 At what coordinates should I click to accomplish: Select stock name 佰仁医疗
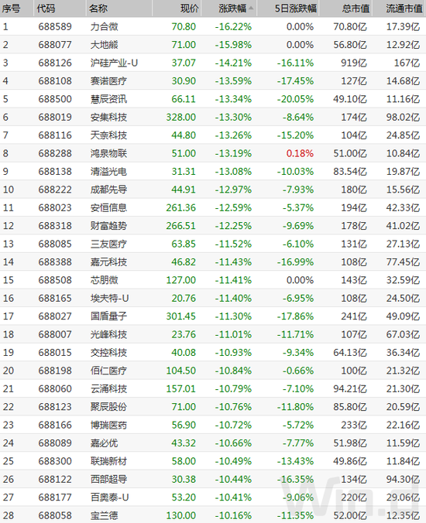(108, 371)
